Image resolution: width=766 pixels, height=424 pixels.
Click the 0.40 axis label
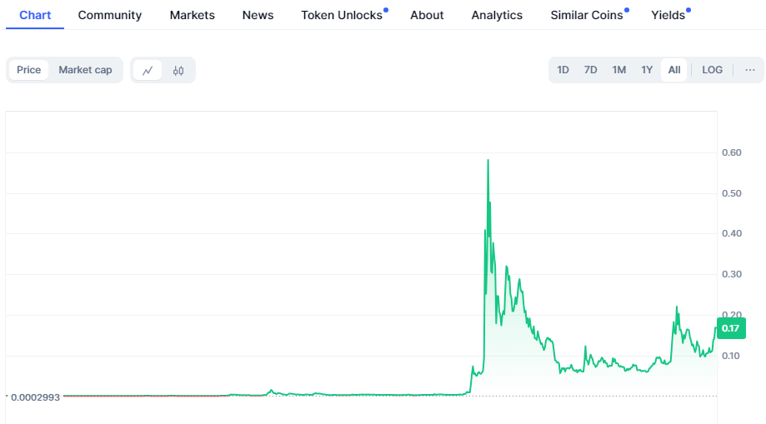tap(731, 233)
